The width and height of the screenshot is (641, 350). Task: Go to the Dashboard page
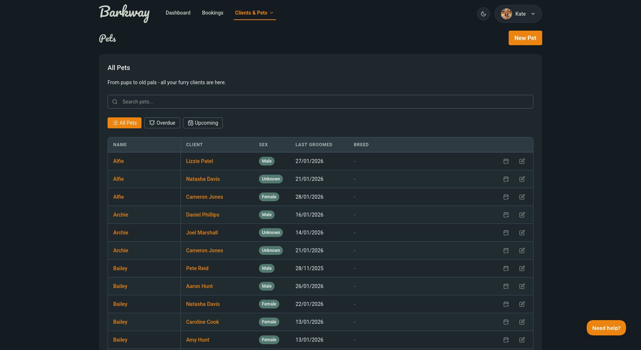[178, 13]
